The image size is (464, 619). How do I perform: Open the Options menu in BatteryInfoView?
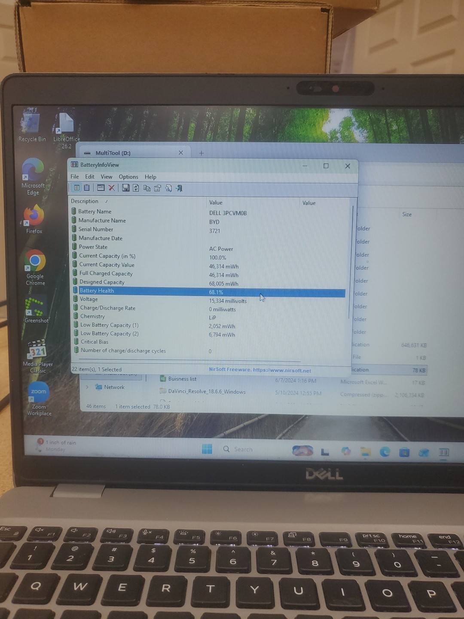coord(128,177)
